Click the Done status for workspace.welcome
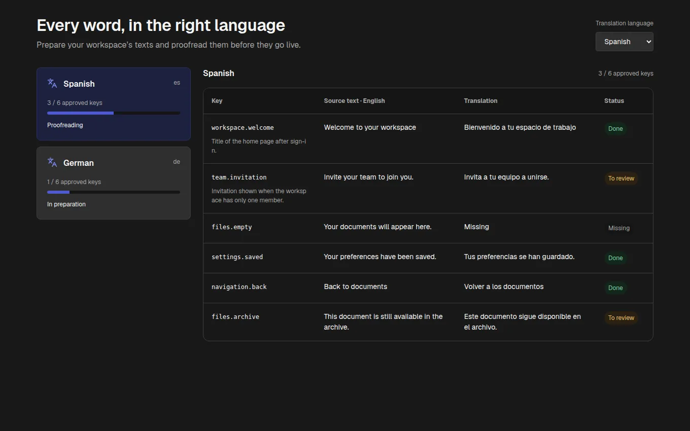 pyautogui.click(x=615, y=129)
